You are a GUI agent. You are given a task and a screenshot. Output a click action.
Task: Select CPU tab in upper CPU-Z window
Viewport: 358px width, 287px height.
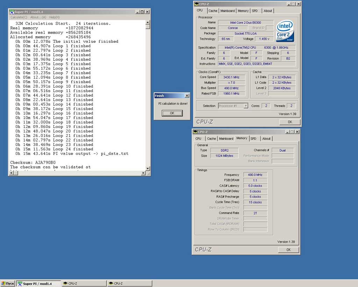[x=200, y=10]
